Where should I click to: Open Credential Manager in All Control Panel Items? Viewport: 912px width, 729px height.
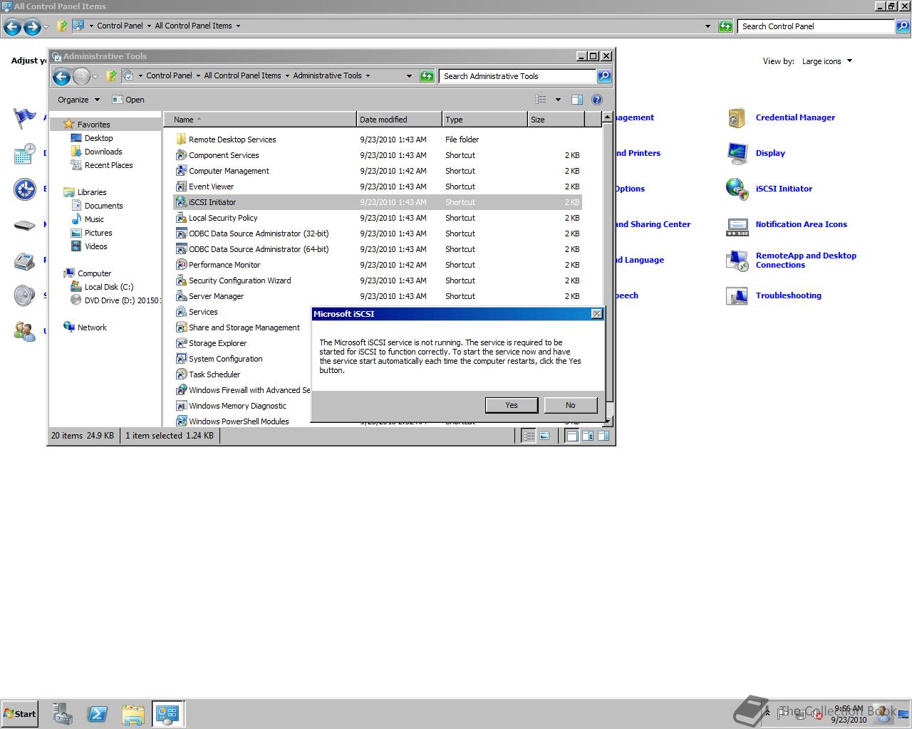click(x=795, y=117)
